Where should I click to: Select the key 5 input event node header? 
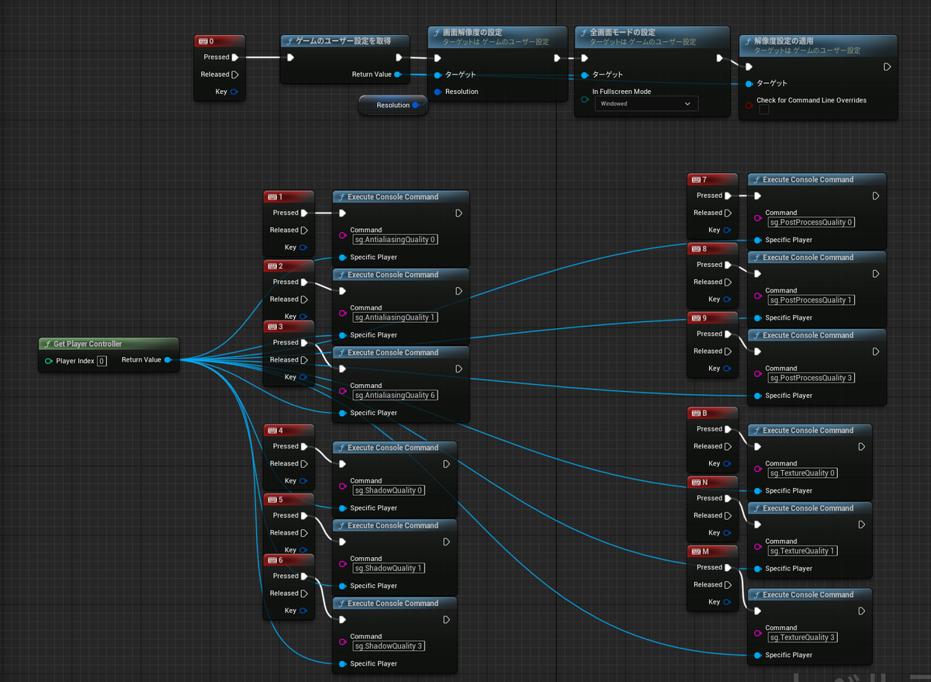point(289,499)
